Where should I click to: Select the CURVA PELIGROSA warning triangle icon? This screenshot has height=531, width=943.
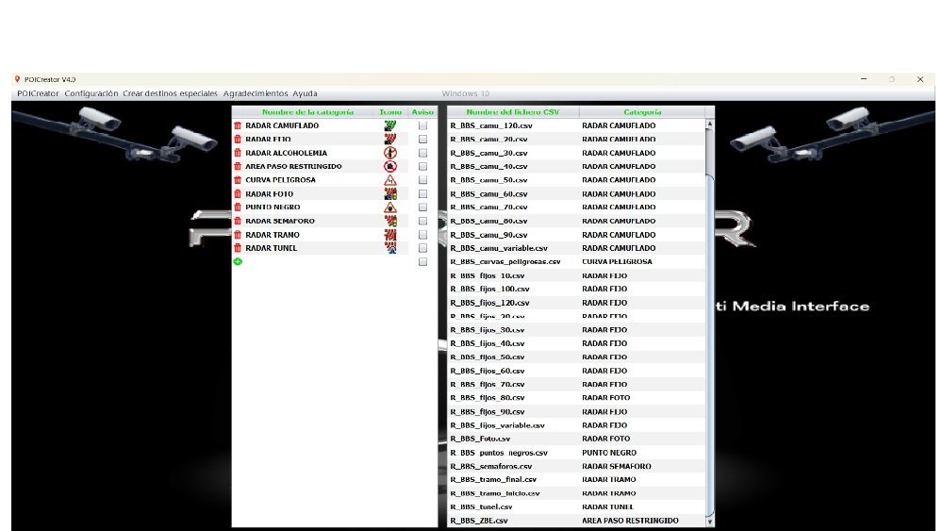[x=390, y=180]
